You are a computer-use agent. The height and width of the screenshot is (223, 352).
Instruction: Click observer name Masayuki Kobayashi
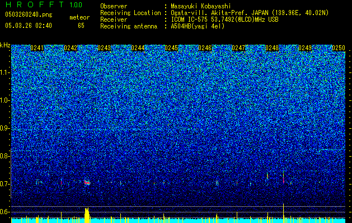[200, 6]
